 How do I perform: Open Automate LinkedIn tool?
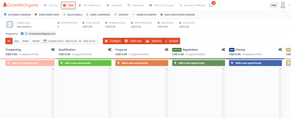pyautogui.click(x=17, y=15)
